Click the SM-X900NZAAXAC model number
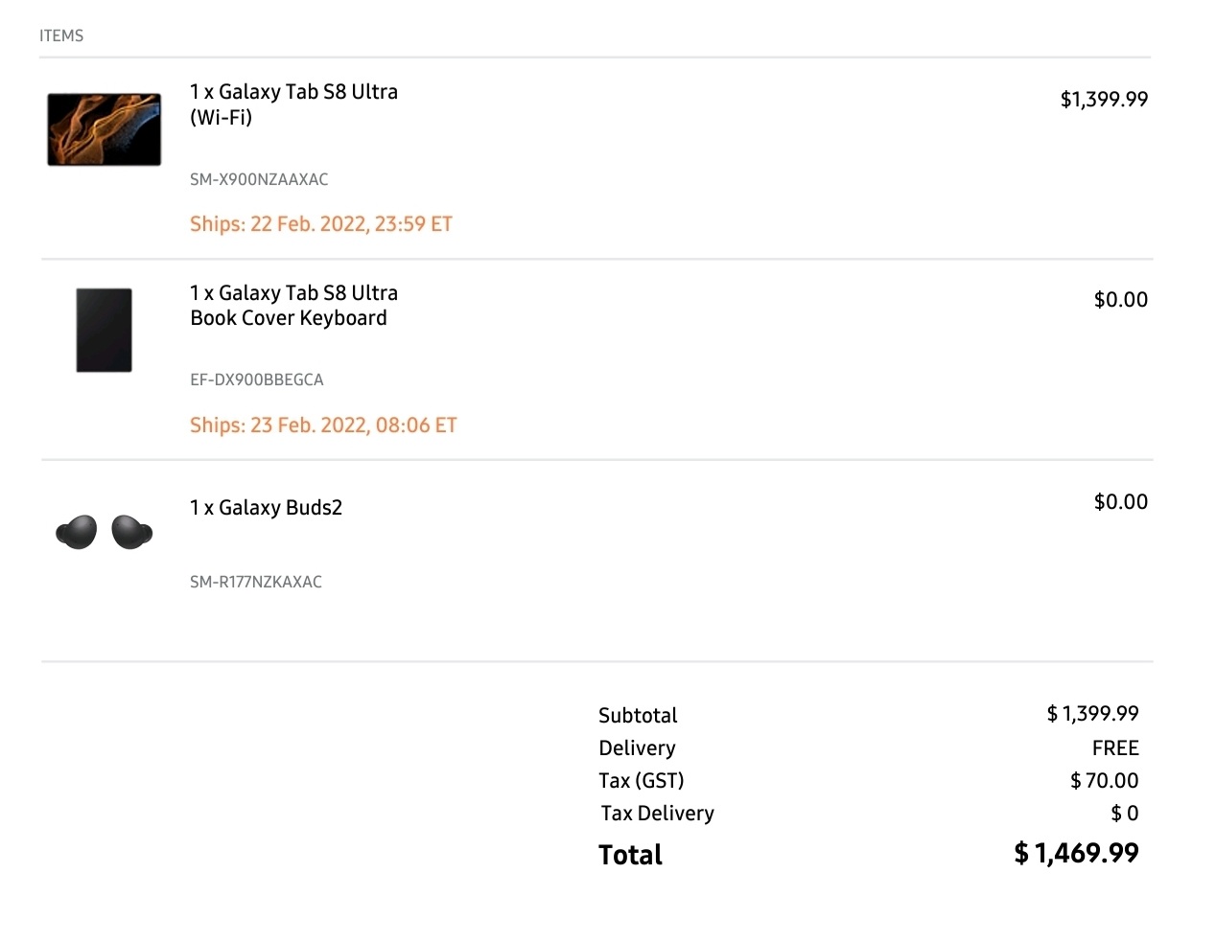This screenshot has height=942, width=1216. pos(259,179)
